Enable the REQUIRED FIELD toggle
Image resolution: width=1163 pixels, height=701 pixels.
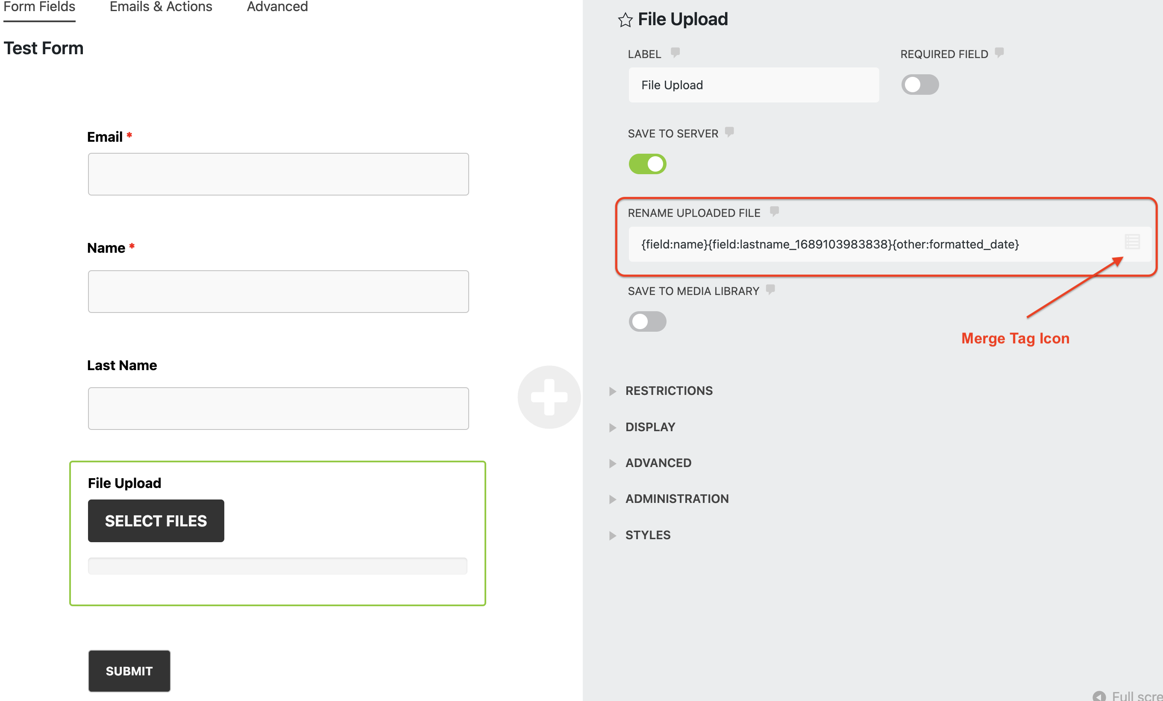[x=919, y=85]
